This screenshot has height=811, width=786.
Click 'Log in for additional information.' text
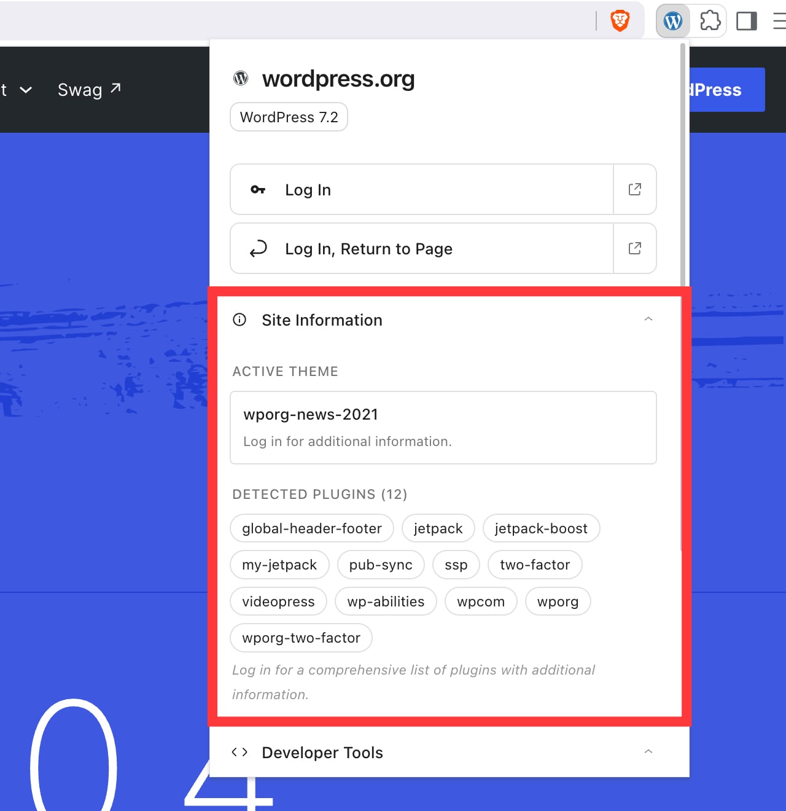[348, 441]
